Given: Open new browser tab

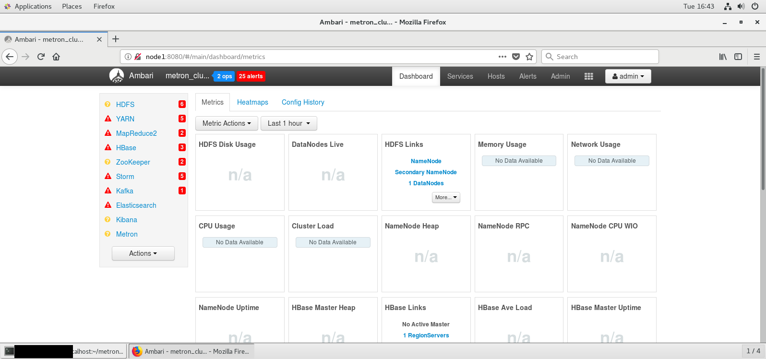Looking at the screenshot, I should pyautogui.click(x=116, y=39).
